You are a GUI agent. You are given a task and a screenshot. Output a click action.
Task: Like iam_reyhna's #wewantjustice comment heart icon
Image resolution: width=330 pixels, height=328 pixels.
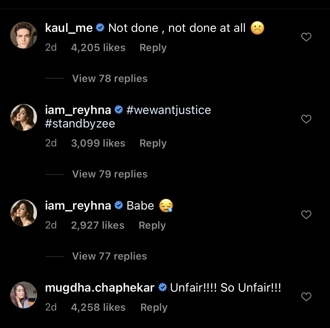click(306, 119)
